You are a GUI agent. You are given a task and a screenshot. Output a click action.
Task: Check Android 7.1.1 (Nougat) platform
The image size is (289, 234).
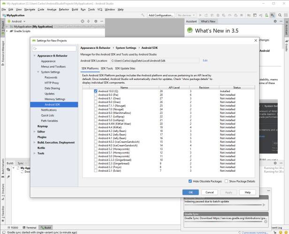click(96, 106)
